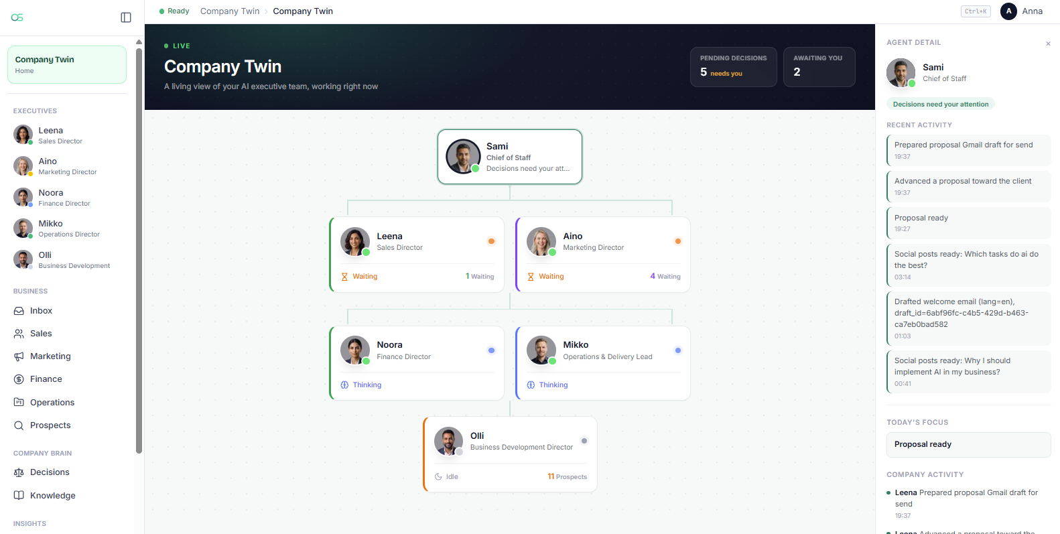Close the Agent Detail panel
Viewport: 1060px width, 534px height.
1048,44
